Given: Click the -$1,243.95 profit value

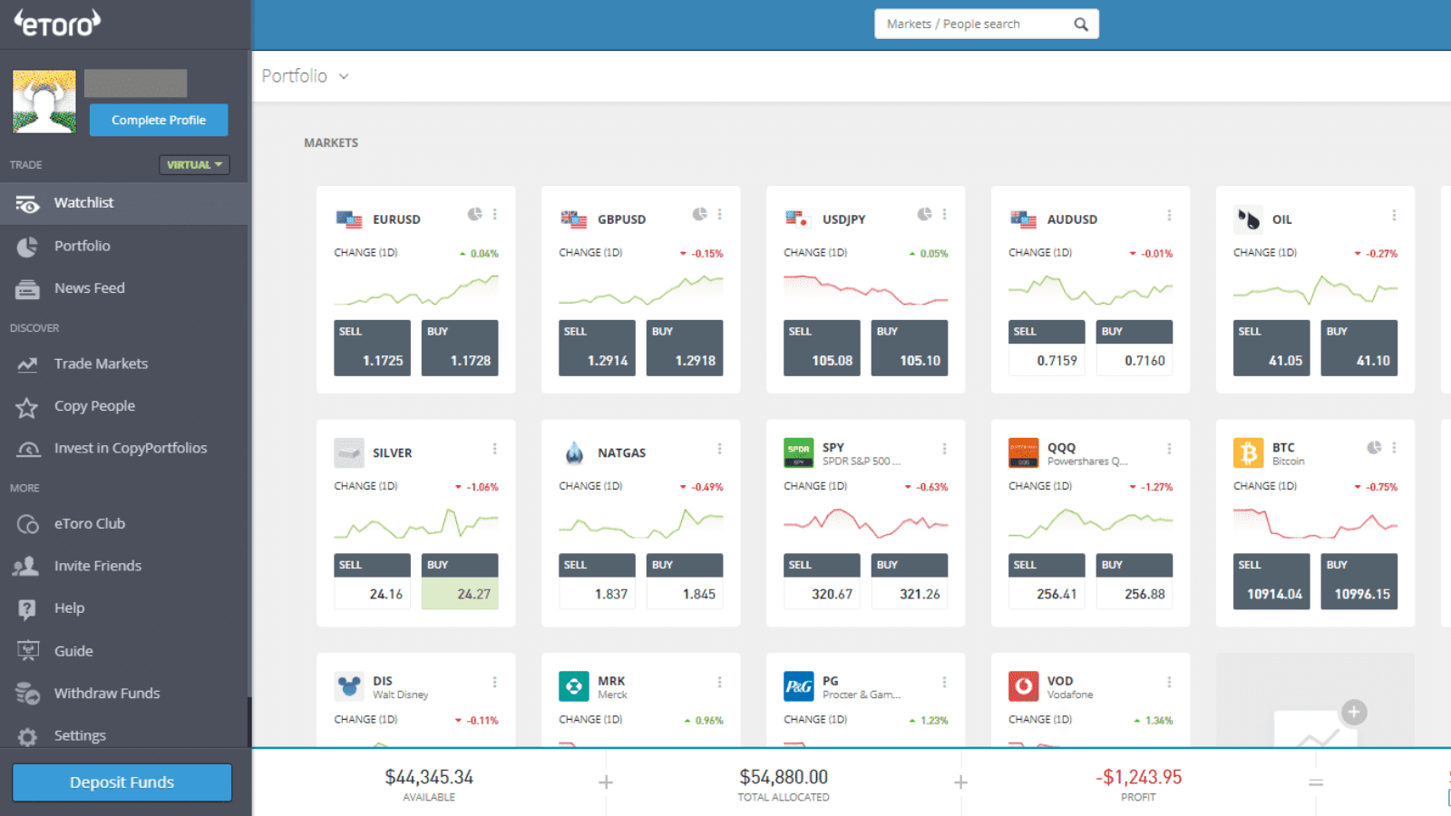Looking at the screenshot, I should click(1138, 777).
